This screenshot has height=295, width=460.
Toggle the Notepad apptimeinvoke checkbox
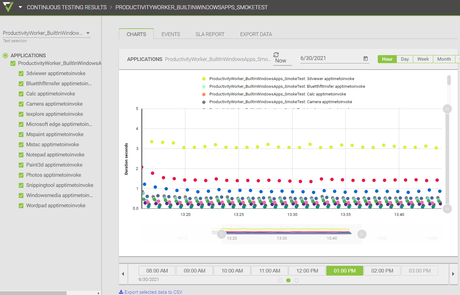(x=21, y=155)
